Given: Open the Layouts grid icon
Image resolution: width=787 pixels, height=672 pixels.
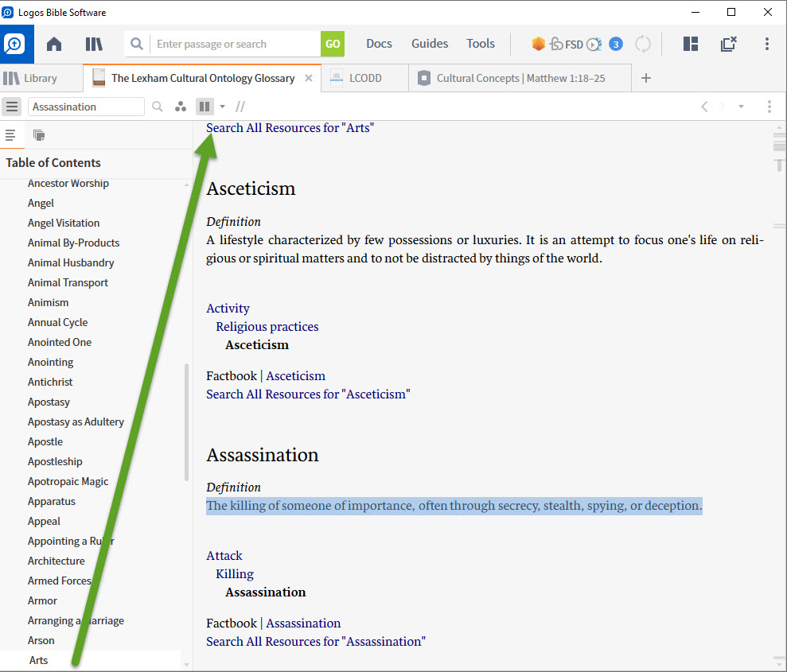Looking at the screenshot, I should click(691, 44).
